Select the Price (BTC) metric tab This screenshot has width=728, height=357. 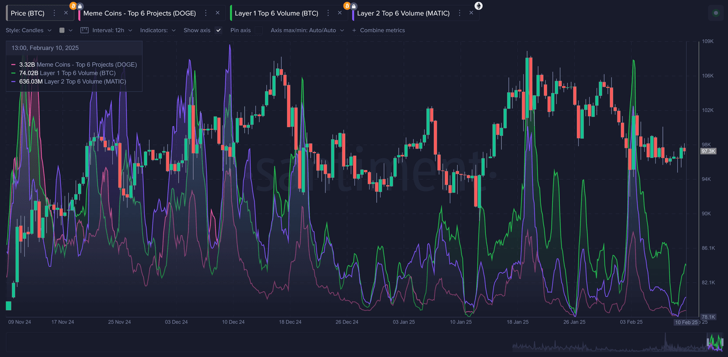[x=27, y=13]
